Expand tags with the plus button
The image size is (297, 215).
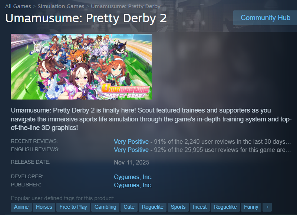(267, 207)
